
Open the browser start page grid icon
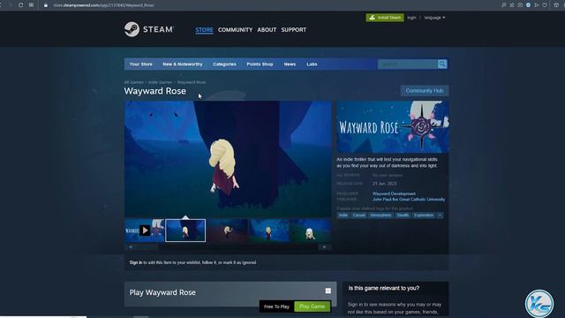pyautogui.click(x=32, y=5)
